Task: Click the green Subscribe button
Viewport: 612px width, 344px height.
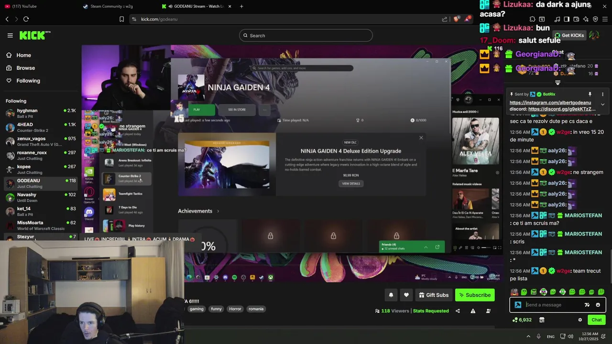Action: (475, 295)
